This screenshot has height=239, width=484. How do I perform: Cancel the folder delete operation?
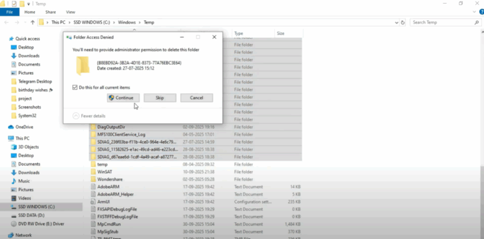(197, 98)
